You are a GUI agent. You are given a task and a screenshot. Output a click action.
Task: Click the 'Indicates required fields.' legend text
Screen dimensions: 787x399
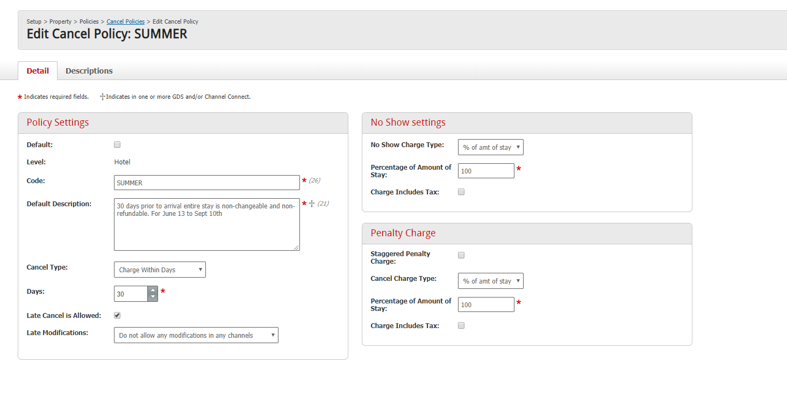tap(56, 97)
